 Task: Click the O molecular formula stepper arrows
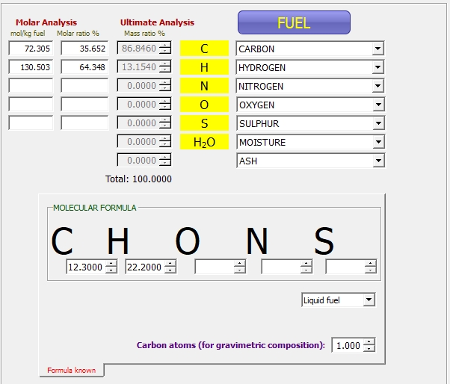(x=239, y=267)
